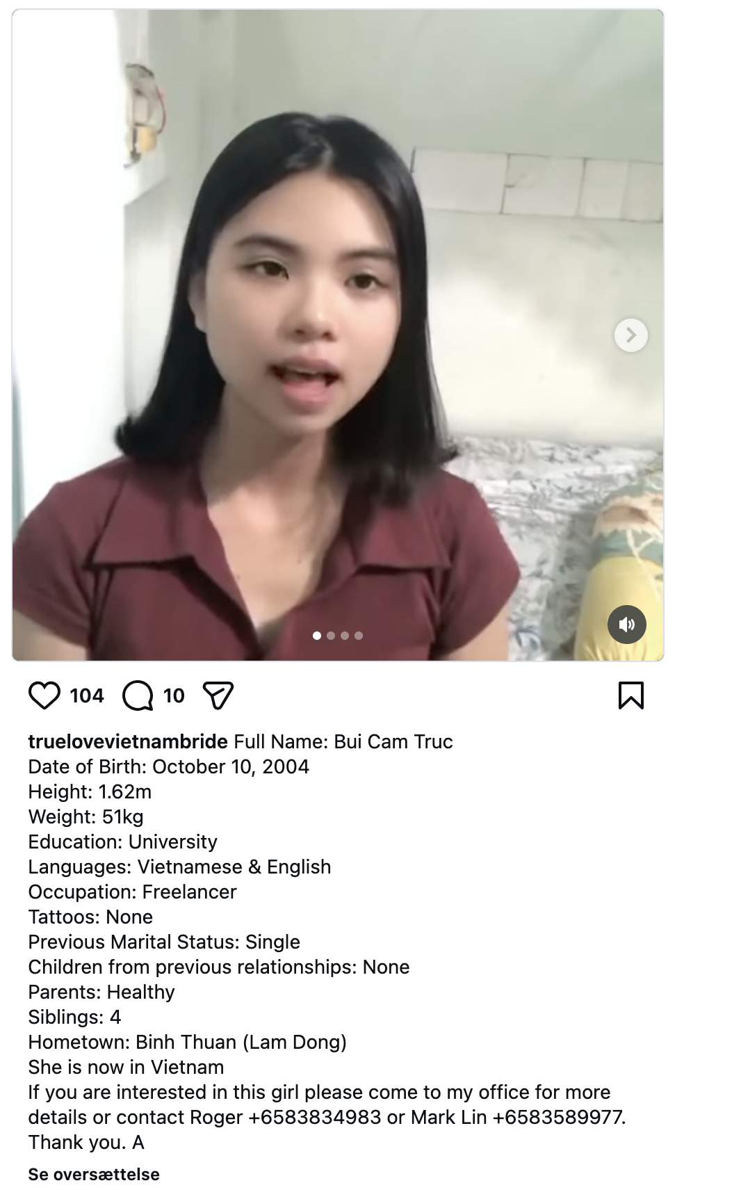
Task: Click the phone number +6583834983 in caption
Action: pos(314,1117)
